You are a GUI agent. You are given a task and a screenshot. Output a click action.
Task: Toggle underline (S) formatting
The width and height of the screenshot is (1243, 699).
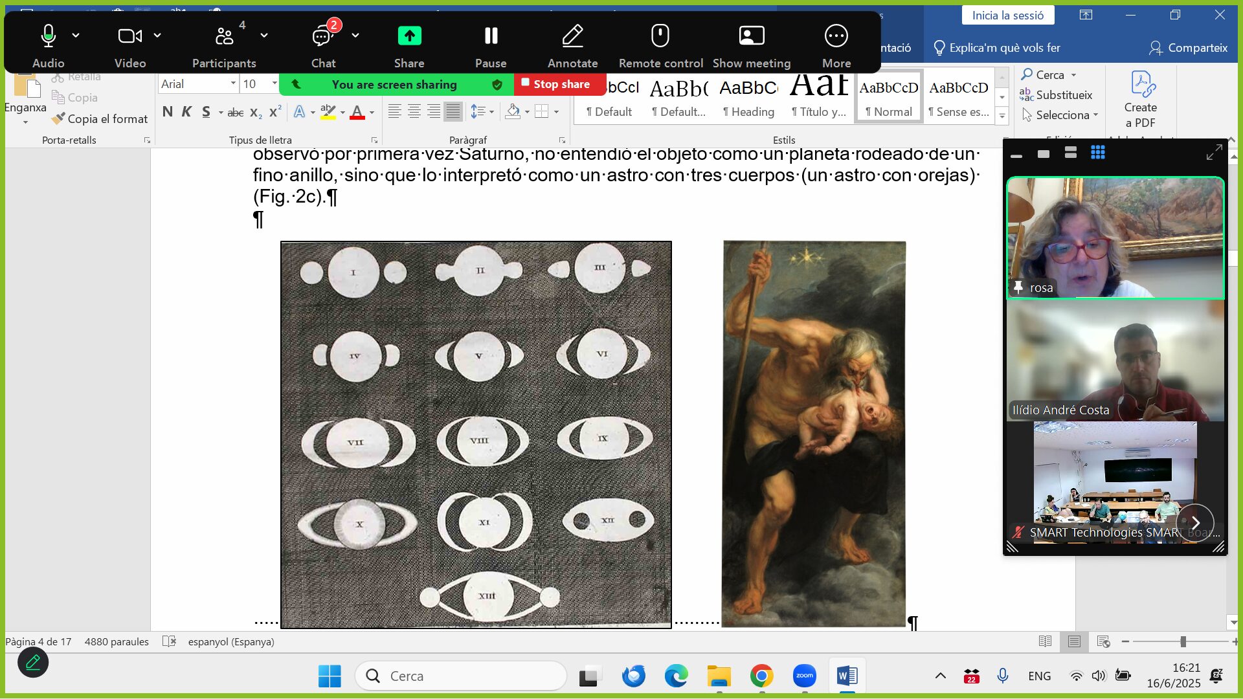(x=206, y=112)
